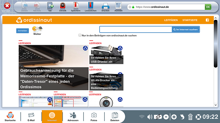The height and width of the screenshot is (123, 220).
Task: Open the Fotos app
Action: pos(94,117)
